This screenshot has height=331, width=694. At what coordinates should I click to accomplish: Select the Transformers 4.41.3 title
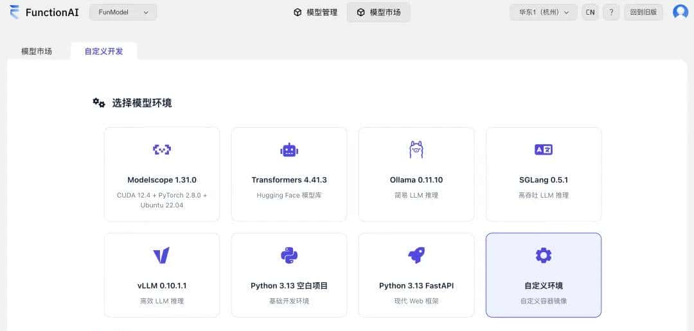tap(289, 180)
